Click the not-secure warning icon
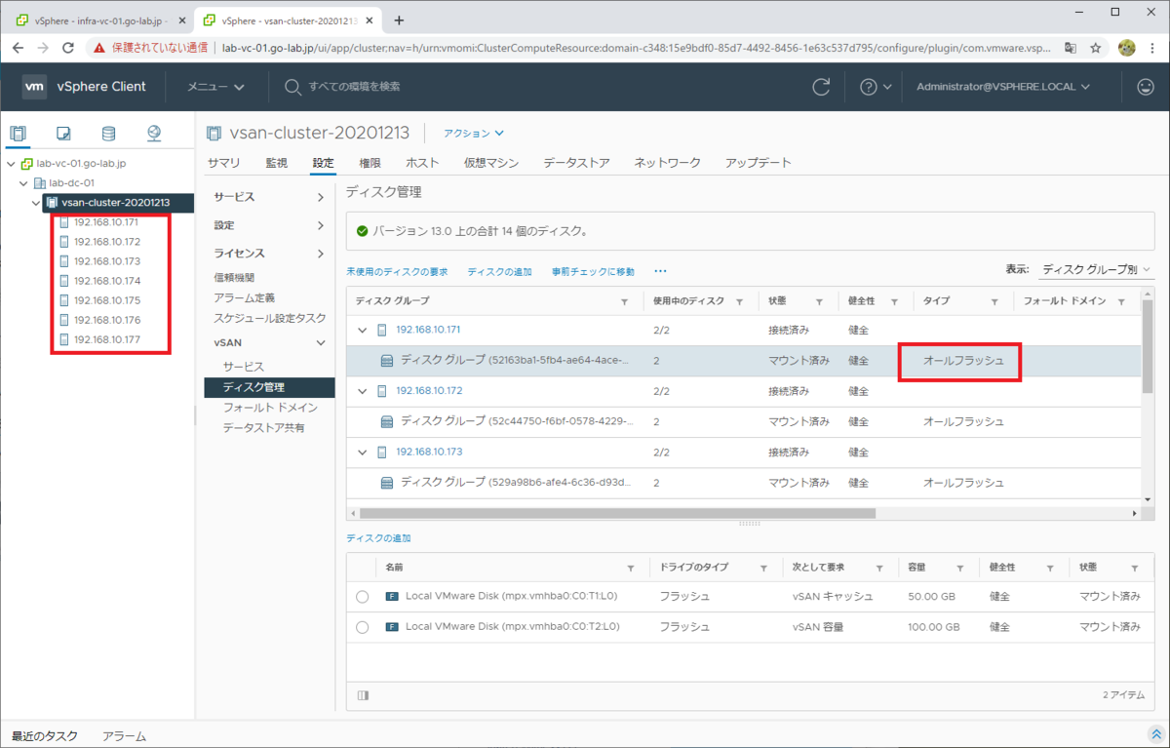 coord(99,47)
